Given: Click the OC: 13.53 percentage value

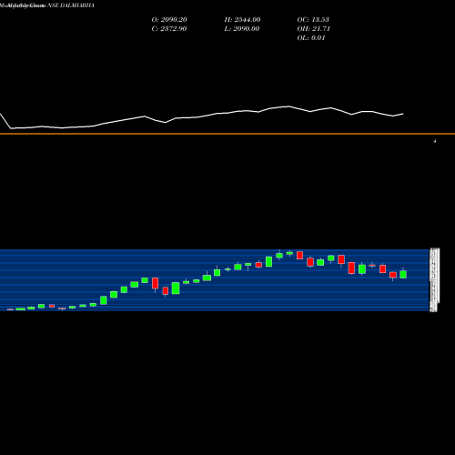Looking at the screenshot, I should point(313,20).
